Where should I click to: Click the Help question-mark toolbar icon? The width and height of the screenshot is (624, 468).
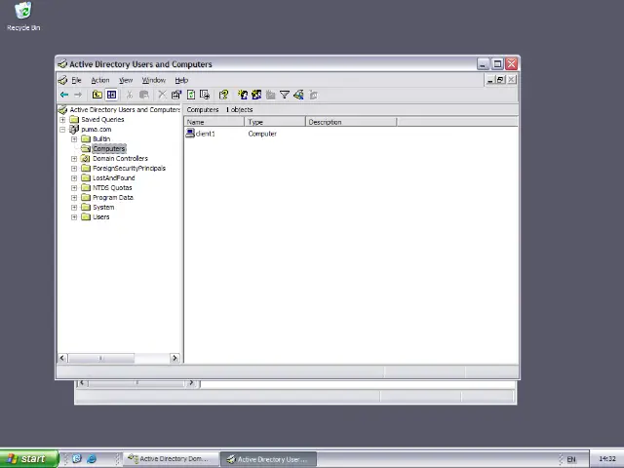pos(223,95)
